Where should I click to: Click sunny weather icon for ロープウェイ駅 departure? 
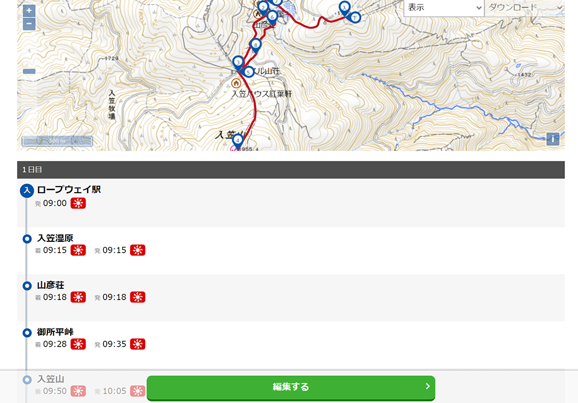coord(78,203)
